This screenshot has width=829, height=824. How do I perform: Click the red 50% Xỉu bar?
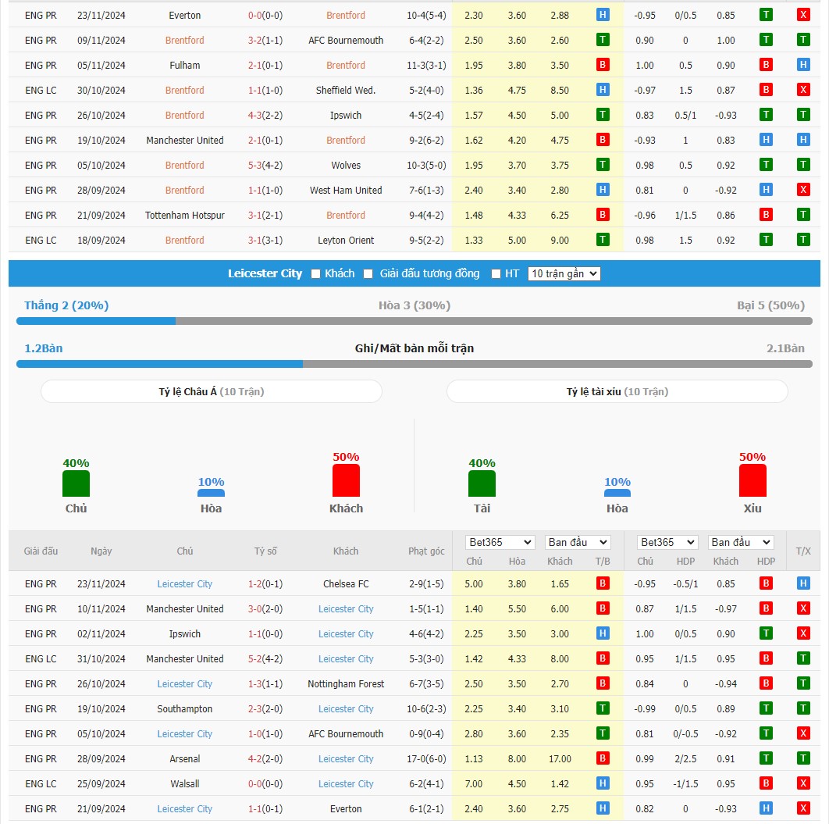point(753,480)
